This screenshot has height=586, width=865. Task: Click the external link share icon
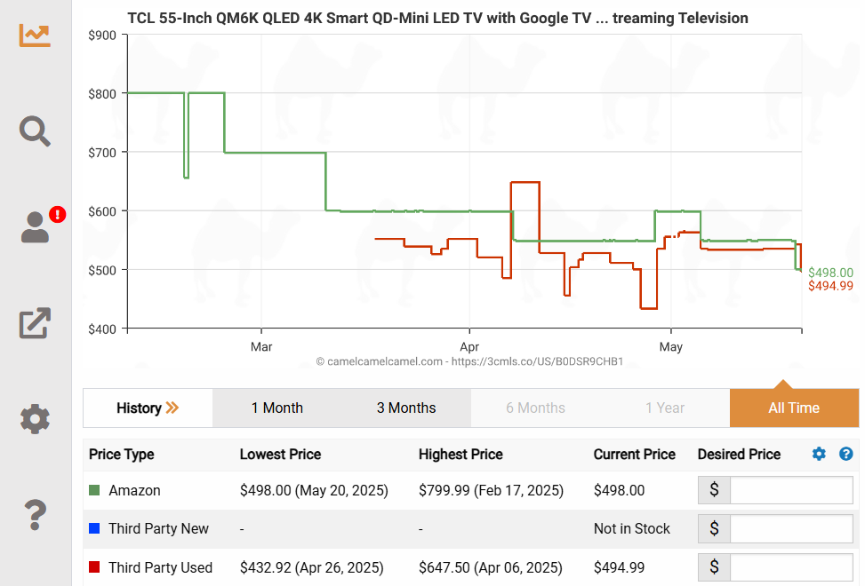point(36,323)
